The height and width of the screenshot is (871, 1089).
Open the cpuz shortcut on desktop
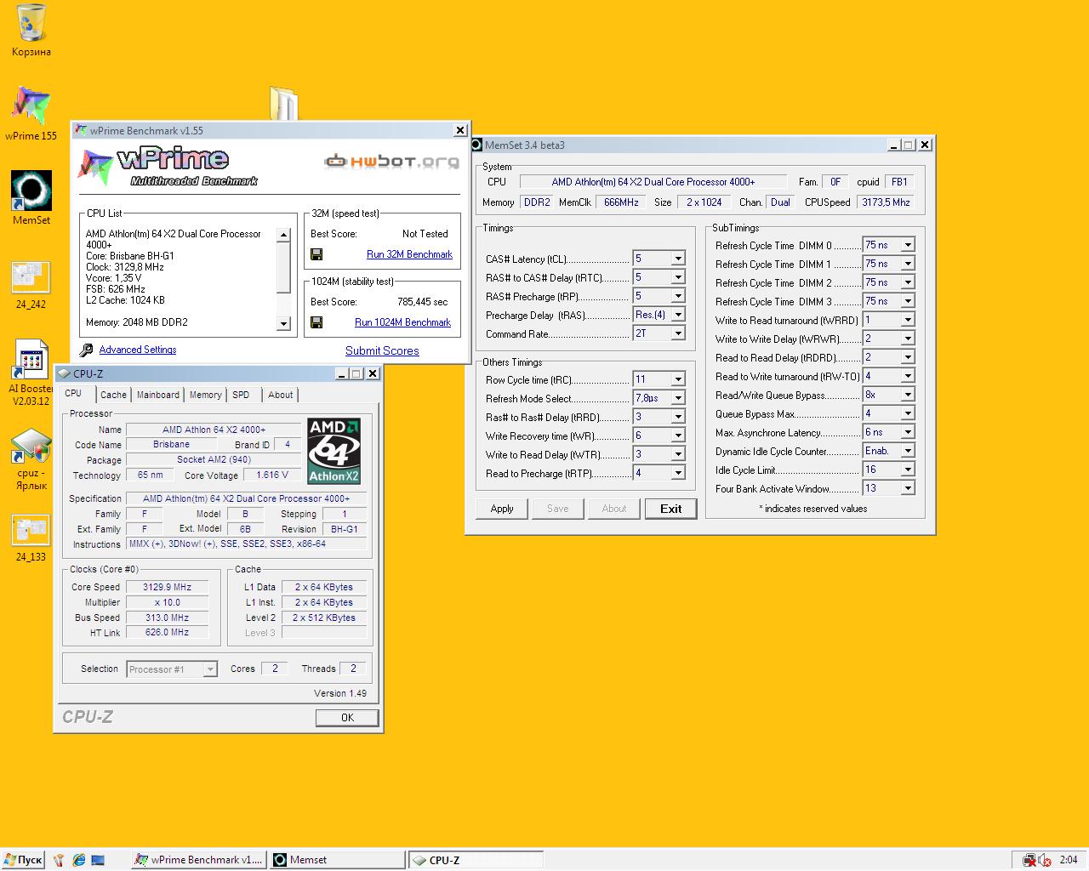coord(31,459)
